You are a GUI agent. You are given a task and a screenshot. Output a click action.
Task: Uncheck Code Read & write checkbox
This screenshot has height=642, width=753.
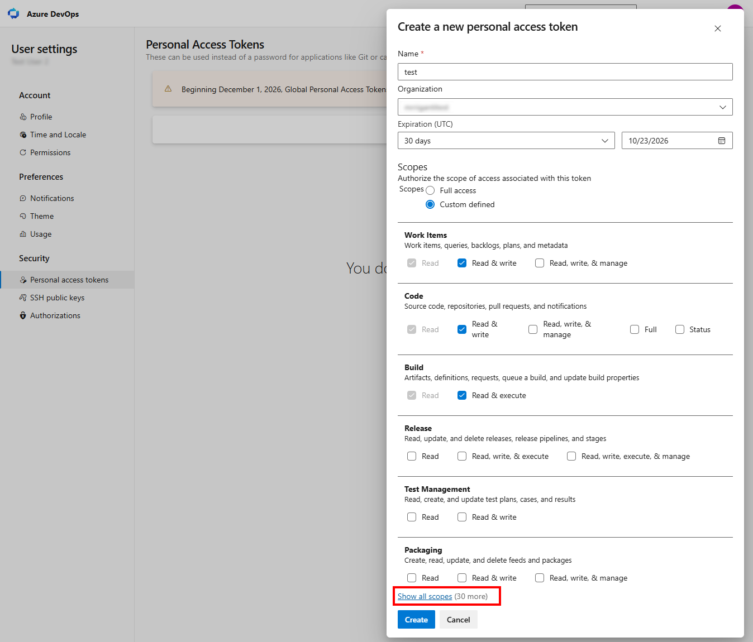pos(462,329)
